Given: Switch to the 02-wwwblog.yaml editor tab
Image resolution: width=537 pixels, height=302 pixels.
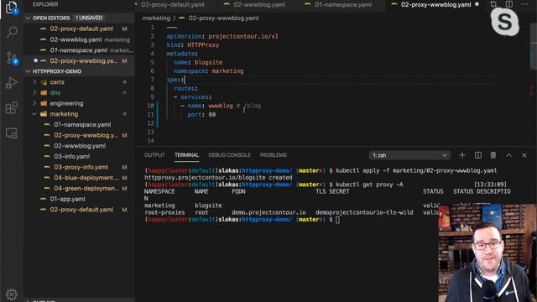Looking at the screenshot, I should [259, 4].
